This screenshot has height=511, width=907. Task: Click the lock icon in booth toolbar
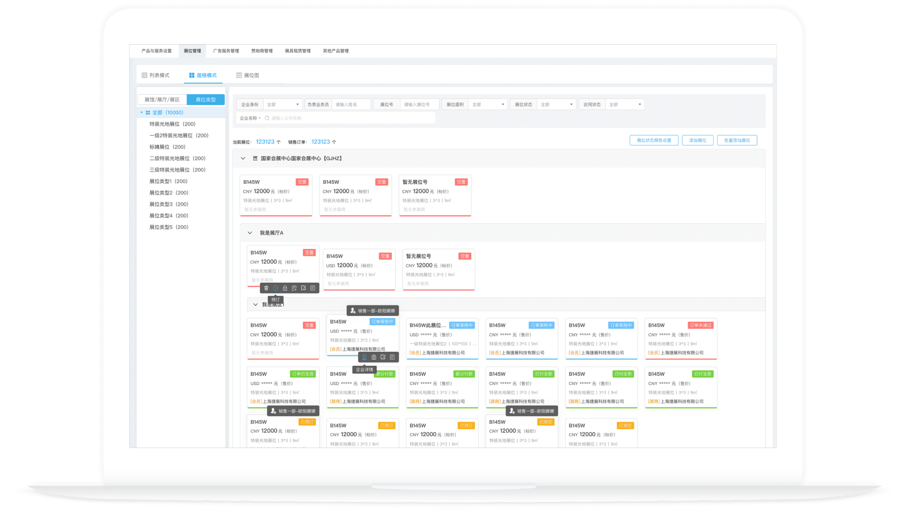tap(285, 288)
